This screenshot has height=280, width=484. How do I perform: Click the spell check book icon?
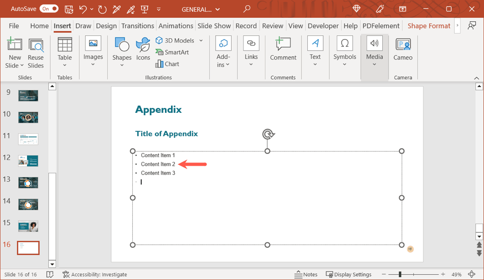pyautogui.click(x=50, y=274)
